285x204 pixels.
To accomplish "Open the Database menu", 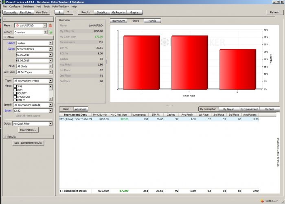I will [28, 7].
